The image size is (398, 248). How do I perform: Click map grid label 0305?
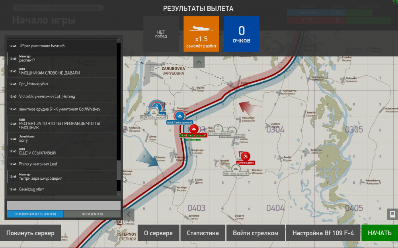[x=354, y=130]
